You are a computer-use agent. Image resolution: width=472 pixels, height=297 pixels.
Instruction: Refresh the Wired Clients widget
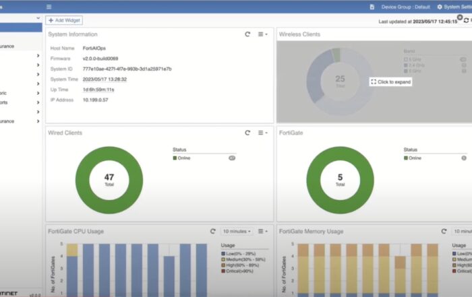(x=247, y=133)
